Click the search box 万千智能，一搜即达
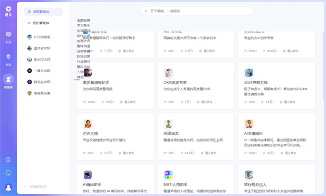326x196 pixels. 197,11
